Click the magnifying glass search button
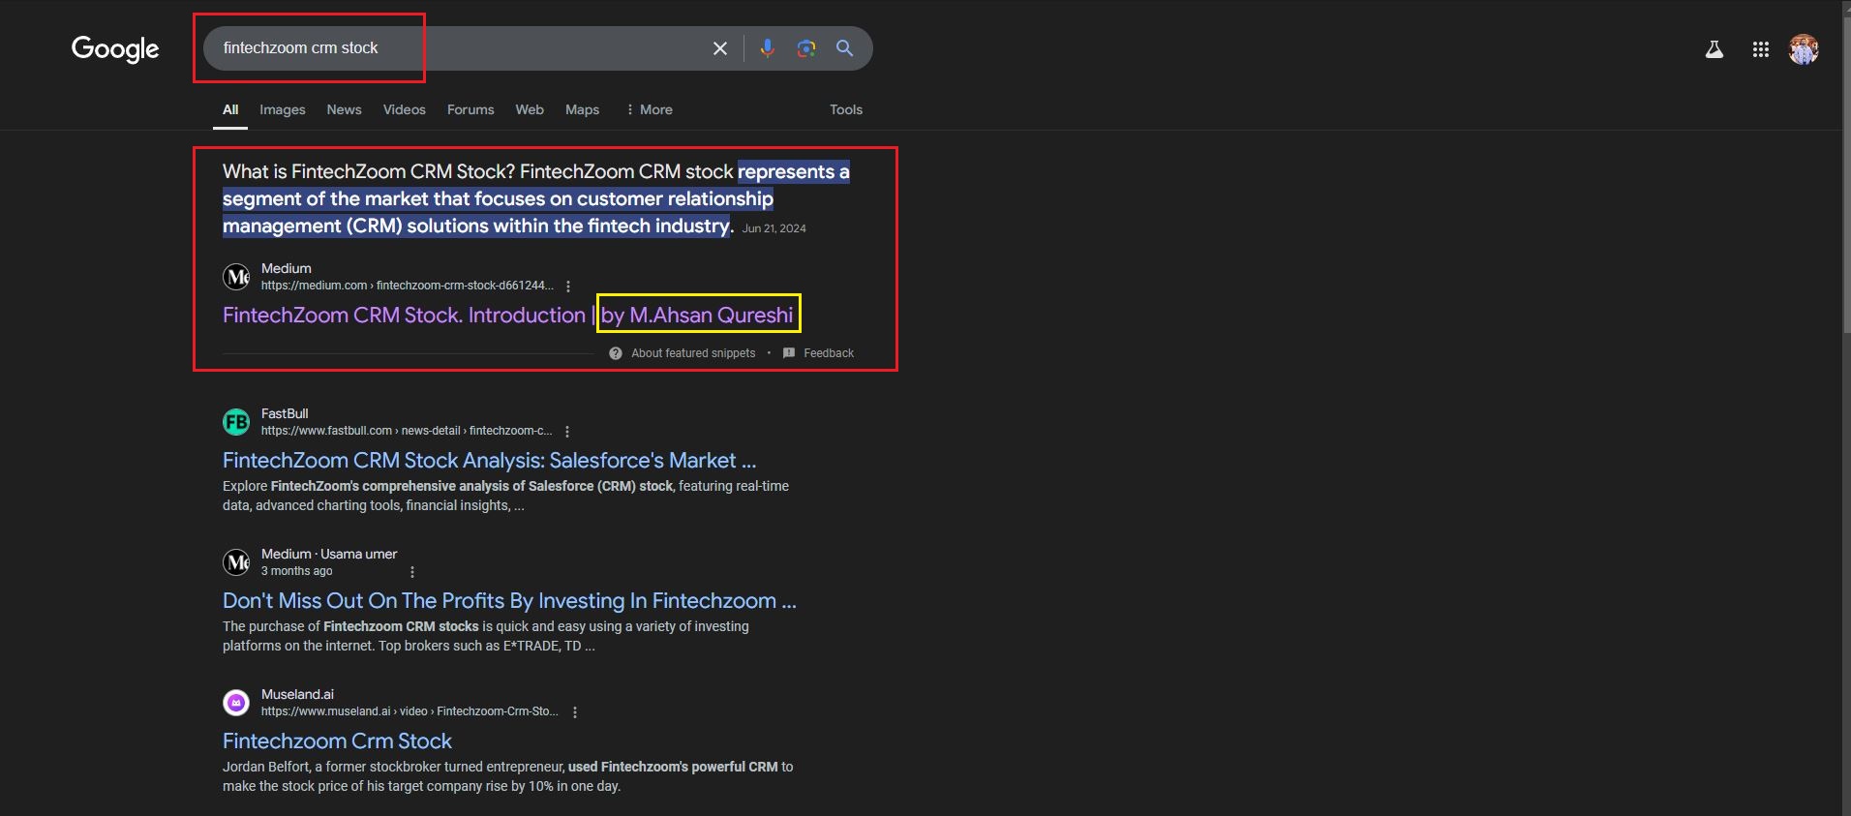The height and width of the screenshot is (816, 1851). (x=844, y=48)
